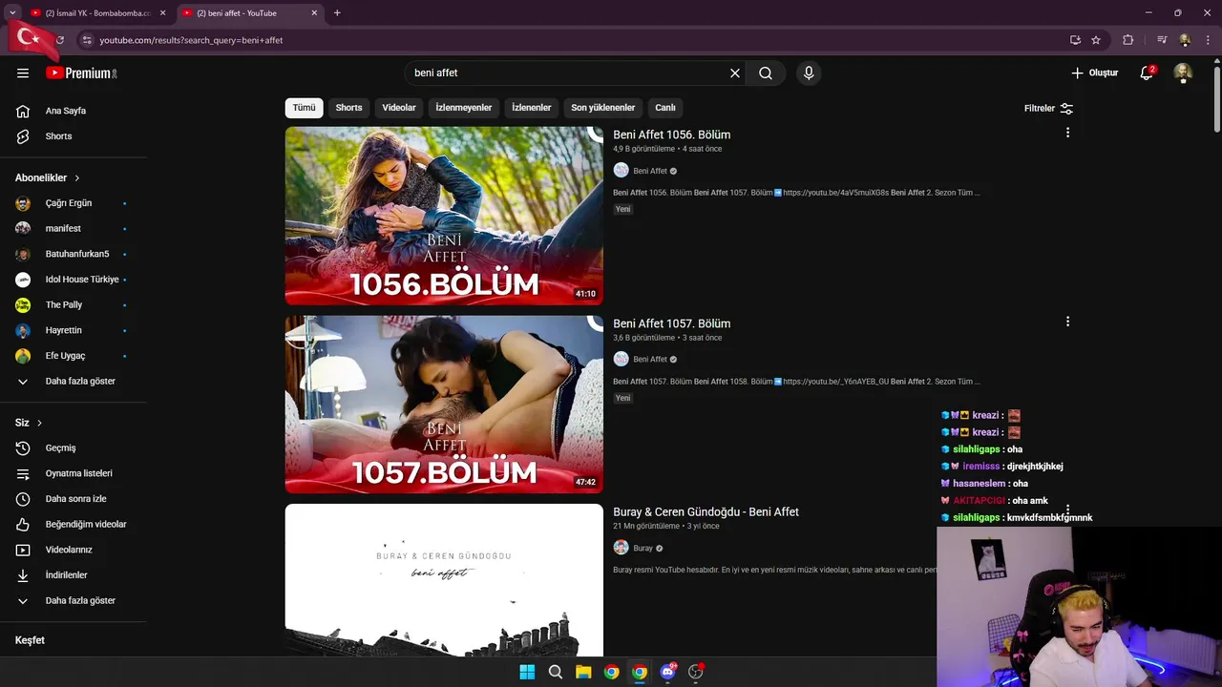
Task: Open the Filtreler filter options
Action: pos(1048,108)
